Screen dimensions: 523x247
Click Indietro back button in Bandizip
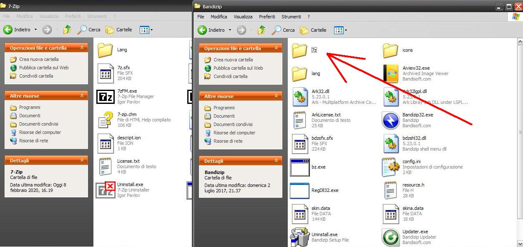click(211, 30)
